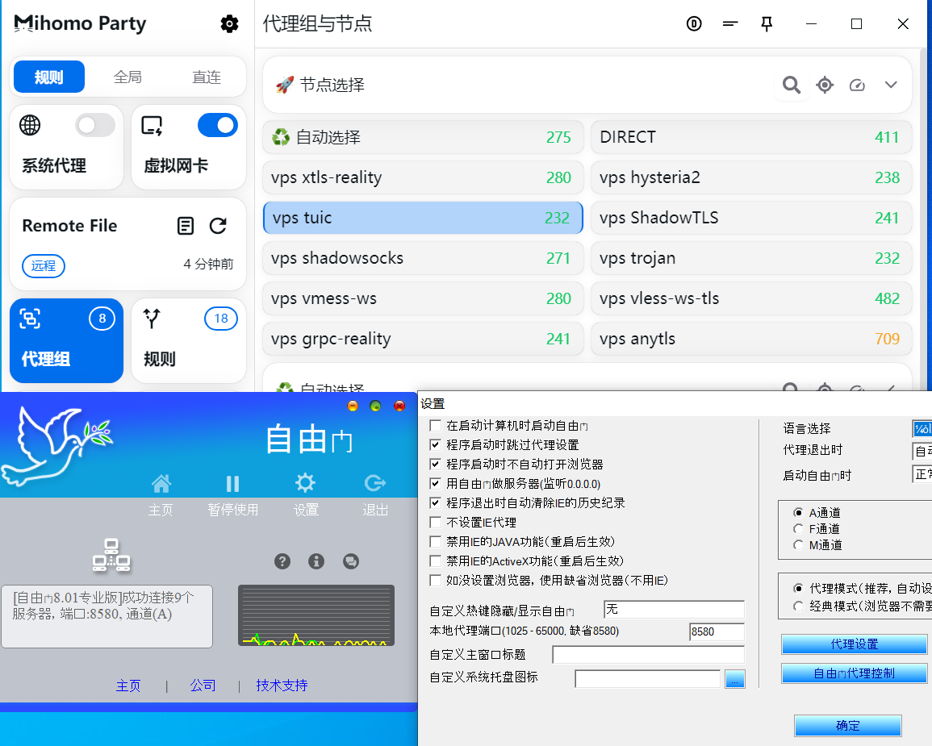Image resolution: width=932 pixels, height=746 pixels.
Task: Select the vps shadowsocks node
Action: tap(423, 258)
